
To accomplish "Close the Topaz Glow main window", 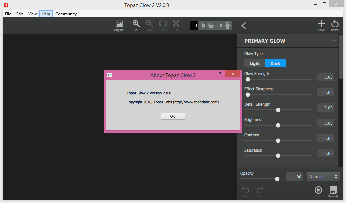I will pos(336,4).
